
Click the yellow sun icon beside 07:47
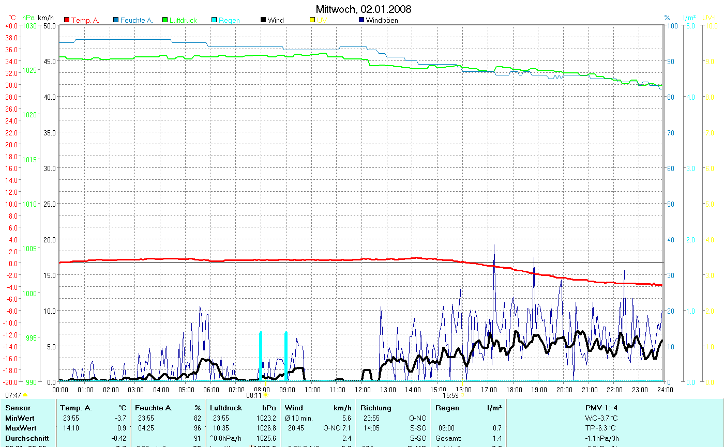25,395
